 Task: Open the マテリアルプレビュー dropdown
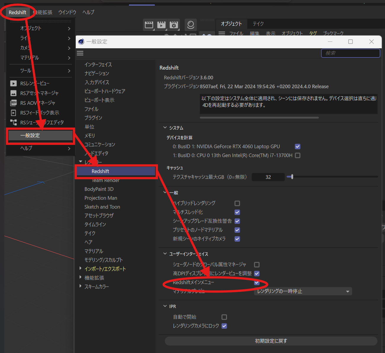(302, 291)
